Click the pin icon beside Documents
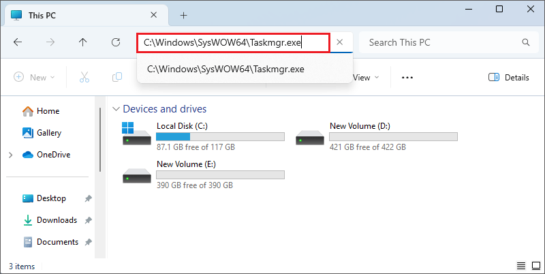The width and height of the screenshot is (545, 274). [x=89, y=242]
